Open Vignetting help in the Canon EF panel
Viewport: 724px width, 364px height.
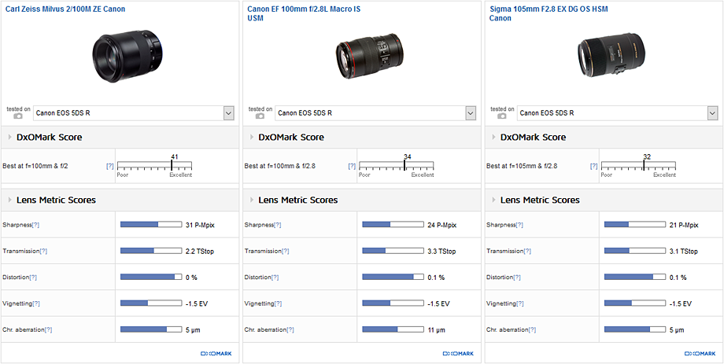(x=278, y=303)
